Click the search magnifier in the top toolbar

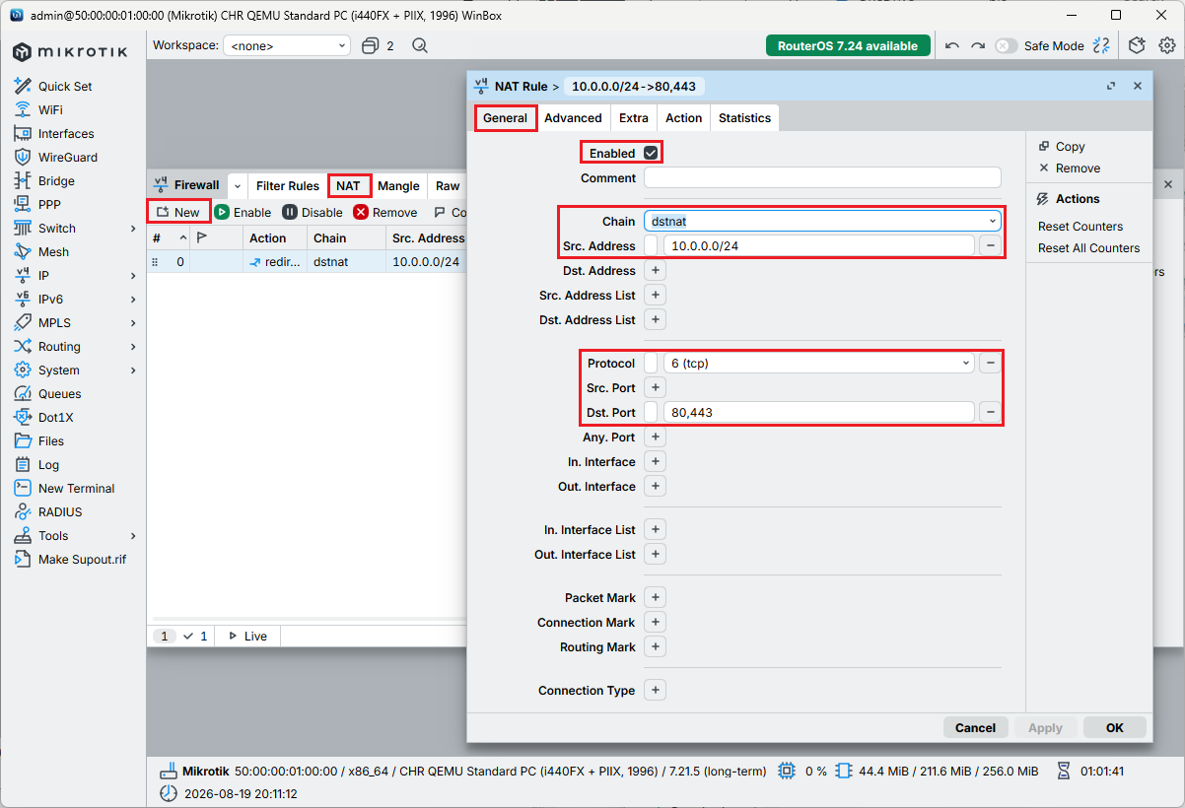(420, 45)
